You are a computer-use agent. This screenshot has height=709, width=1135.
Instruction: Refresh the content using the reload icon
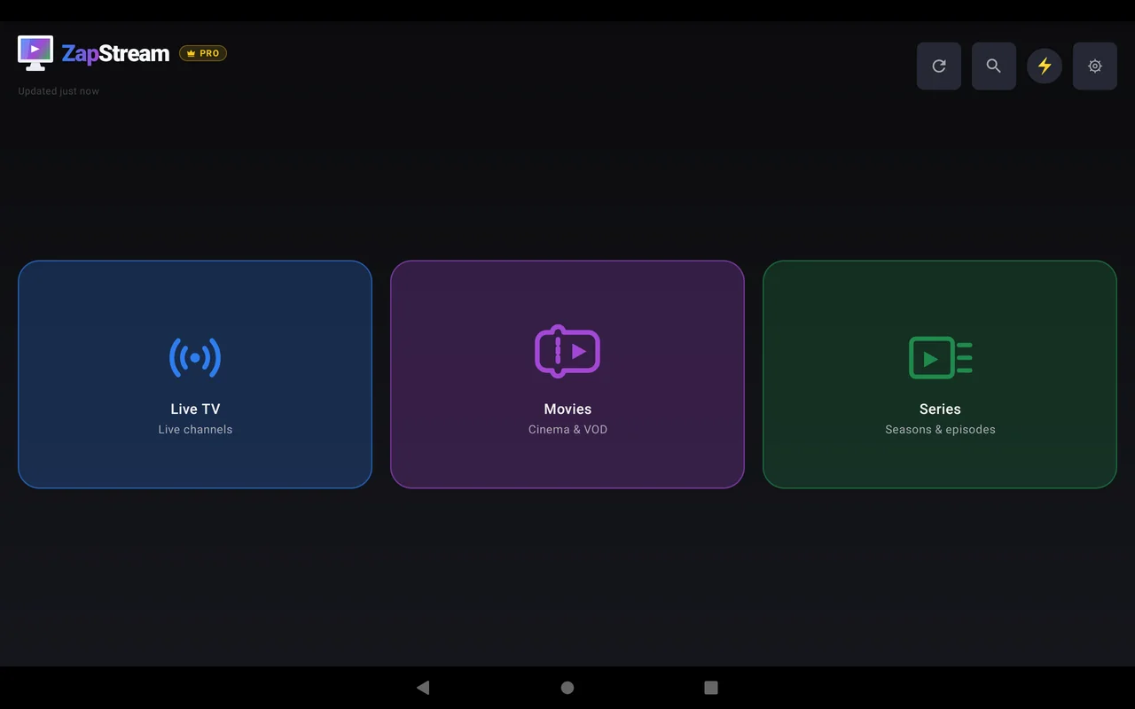939,66
